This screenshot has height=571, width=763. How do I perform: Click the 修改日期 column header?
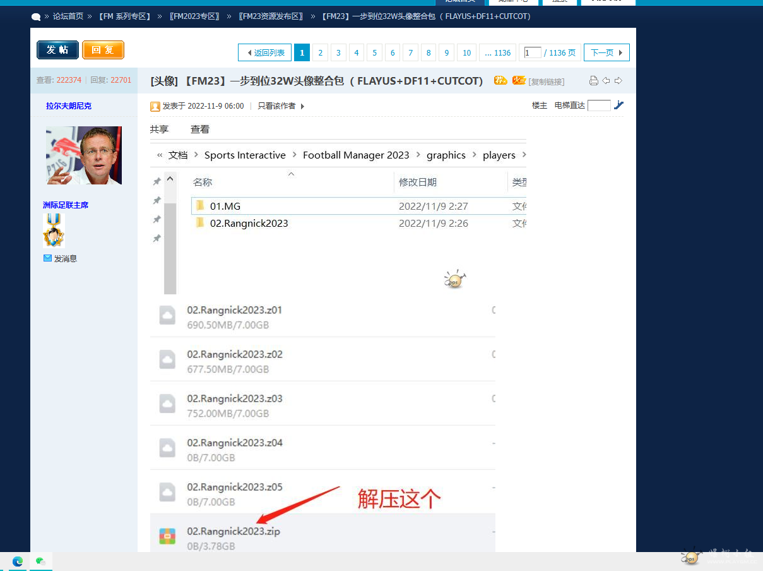click(x=418, y=182)
